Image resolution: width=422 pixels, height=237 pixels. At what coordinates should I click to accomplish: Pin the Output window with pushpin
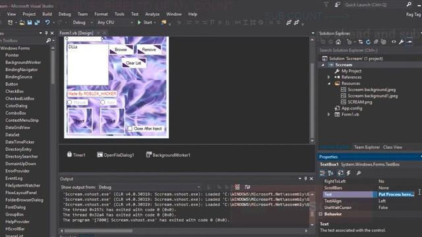pos(305,178)
